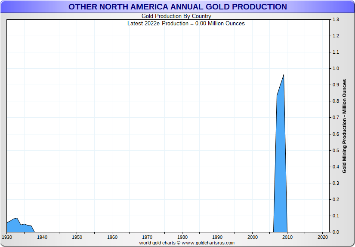The image size is (355, 247).
Task: Click the 'Gold Production By Country' subtitle
Action: tap(176, 16)
